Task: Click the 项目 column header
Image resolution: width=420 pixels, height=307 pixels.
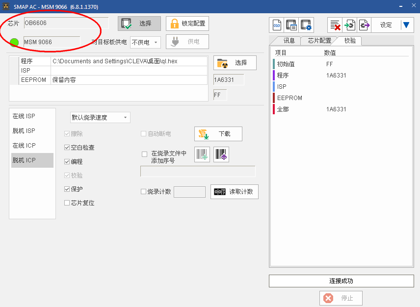Action: (x=281, y=53)
